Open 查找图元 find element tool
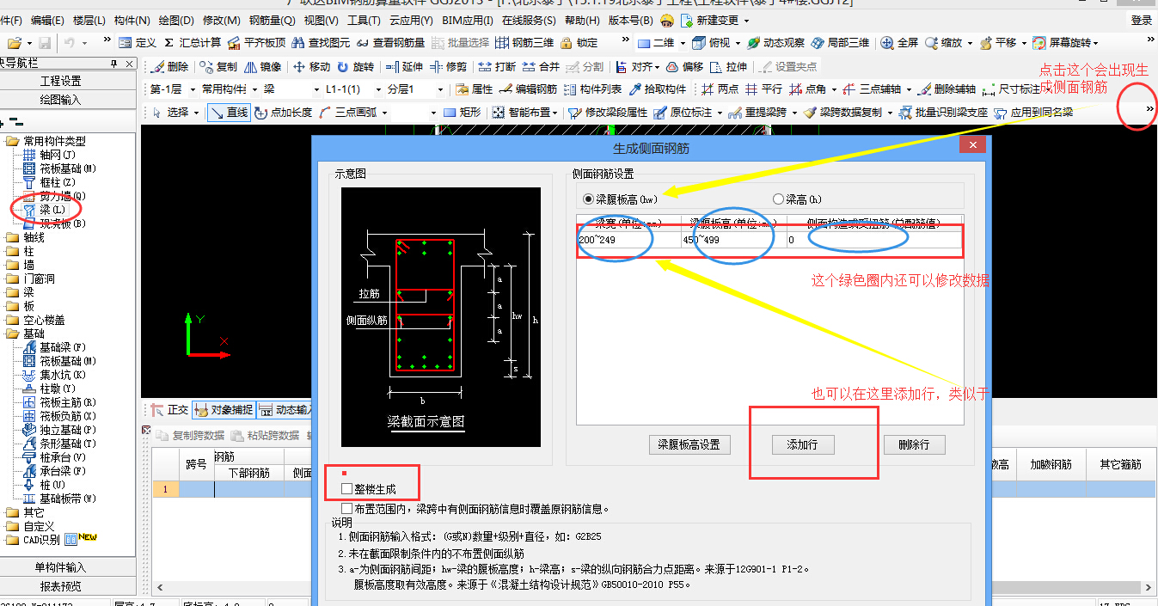The image size is (1158, 606). 322,42
